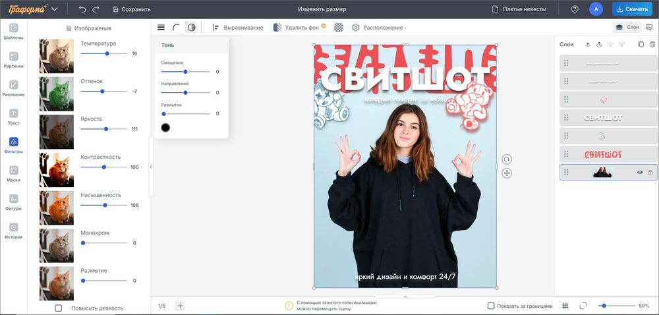Image resolution: width=659 pixels, height=315 pixels.
Task: Expand the Граформа logo dropdown arrow
Action: click(x=55, y=9)
